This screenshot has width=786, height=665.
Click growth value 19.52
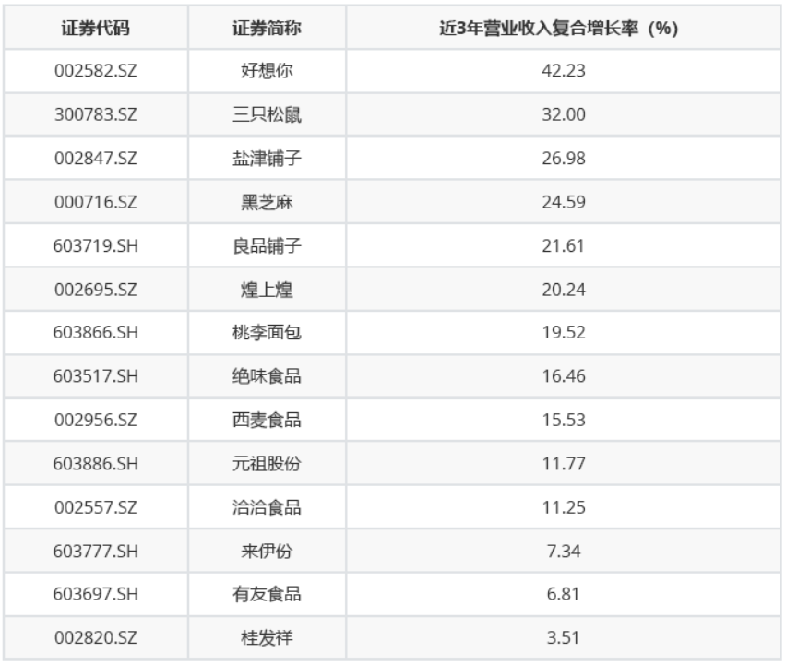pyautogui.click(x=564, y=332)
